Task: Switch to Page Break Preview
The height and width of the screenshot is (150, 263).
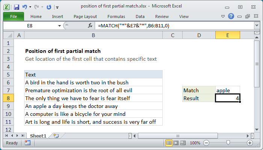Action: (183, 143)
